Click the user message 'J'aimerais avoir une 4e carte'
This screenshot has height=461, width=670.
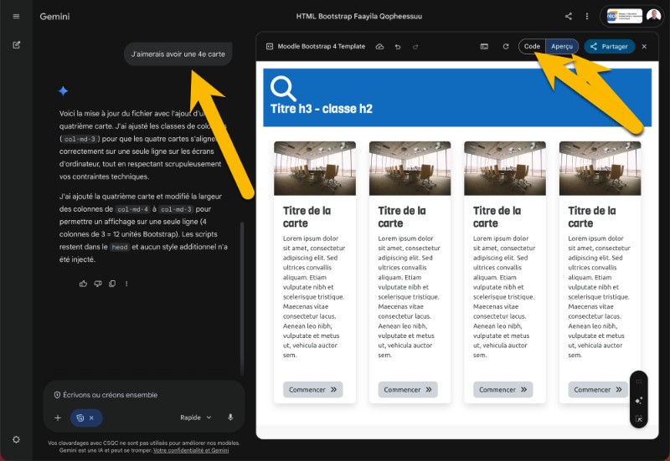(x=178, y=54)
